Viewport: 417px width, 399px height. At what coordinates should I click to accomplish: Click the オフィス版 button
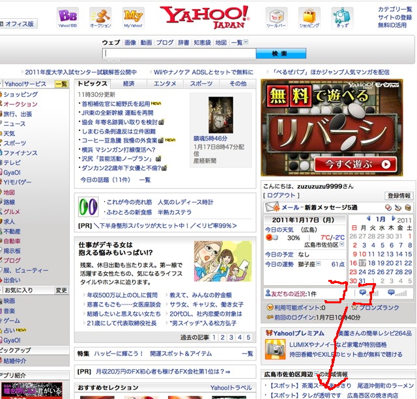18,23
